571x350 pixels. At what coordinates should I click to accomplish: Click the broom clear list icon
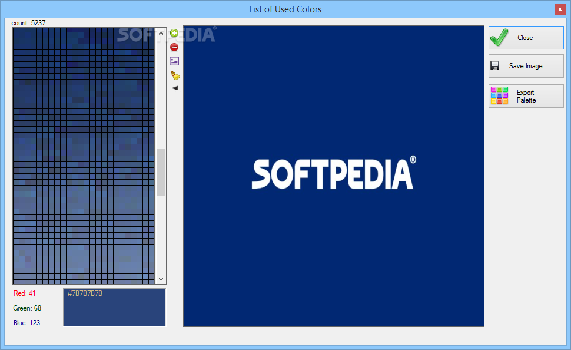point(175,75)
